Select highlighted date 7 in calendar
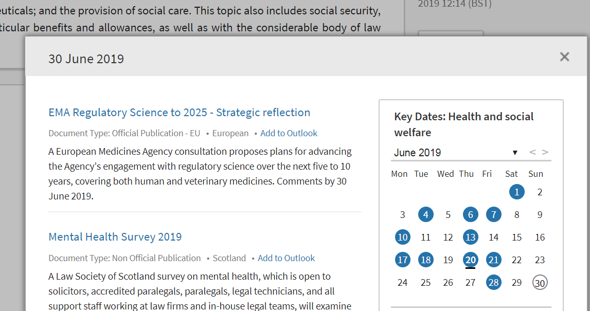Image resolution: width=590 pixels, height=311 pixels. coord(493,215)
